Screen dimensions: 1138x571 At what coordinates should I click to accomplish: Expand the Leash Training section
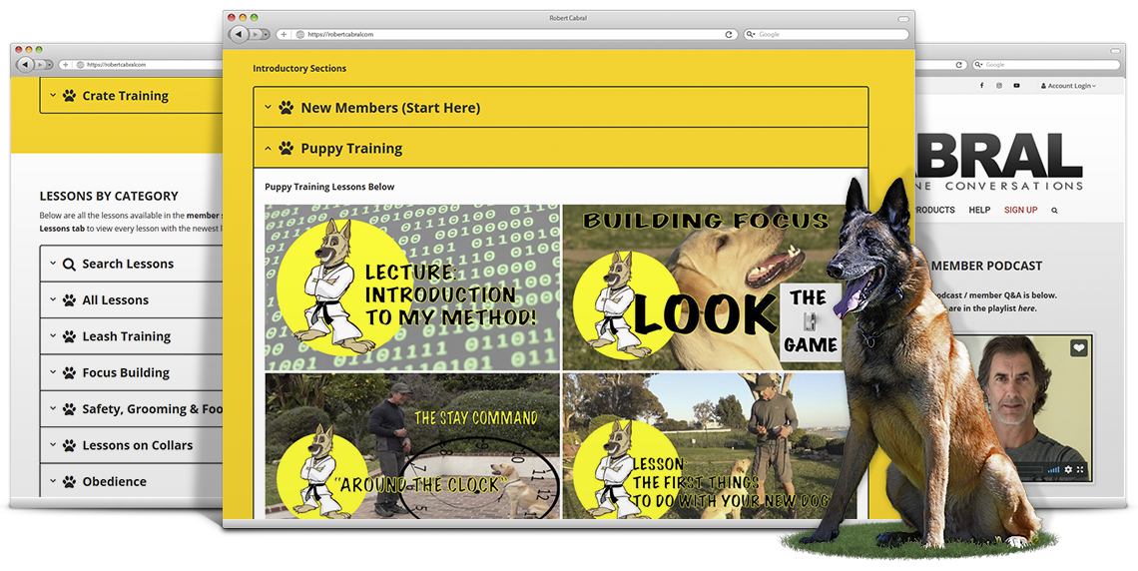(x=131, y=336)
